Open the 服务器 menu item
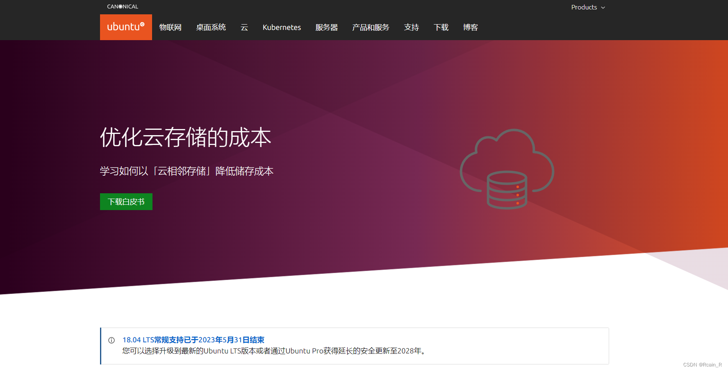 point(326,27)
